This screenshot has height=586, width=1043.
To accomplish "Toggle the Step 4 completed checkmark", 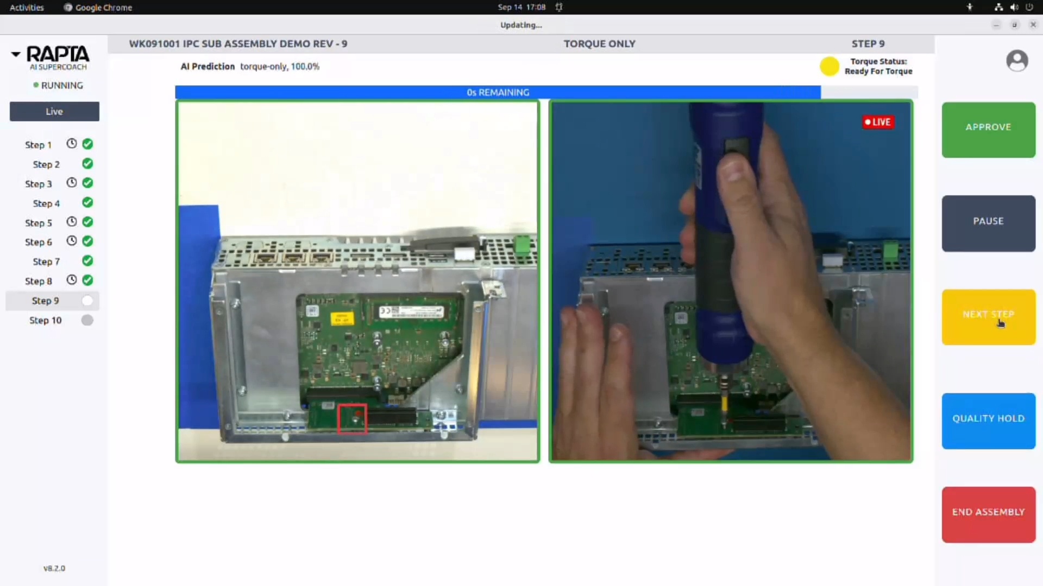I will click(87, 203).
